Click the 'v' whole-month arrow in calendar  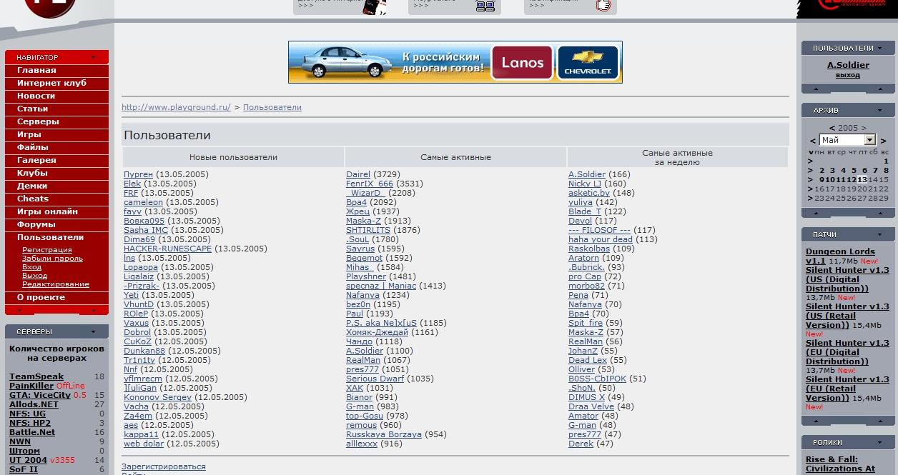811,152
